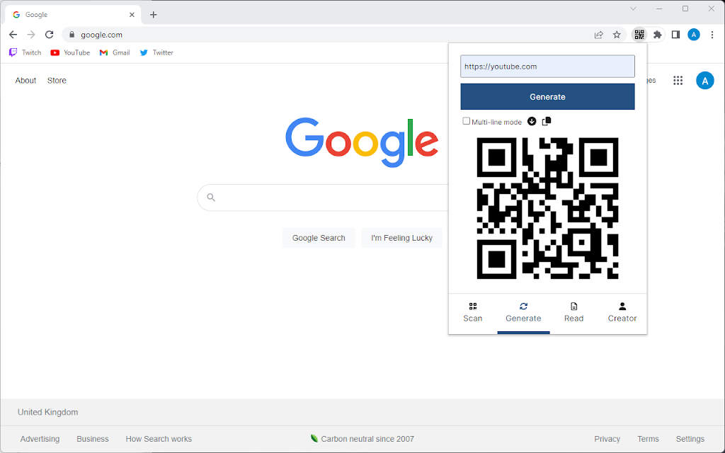The image size is (725, 453).
Task: Toggle the browser side panel icon
Action: tap(675, 35)
